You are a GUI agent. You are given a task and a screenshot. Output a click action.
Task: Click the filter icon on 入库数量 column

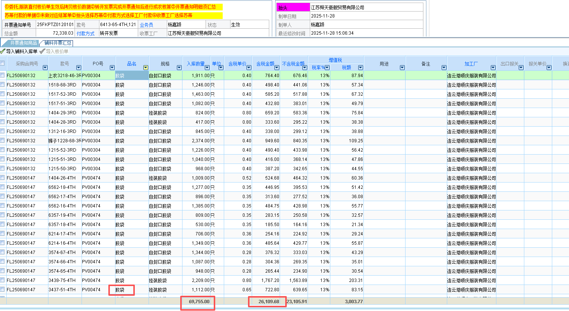207,67
